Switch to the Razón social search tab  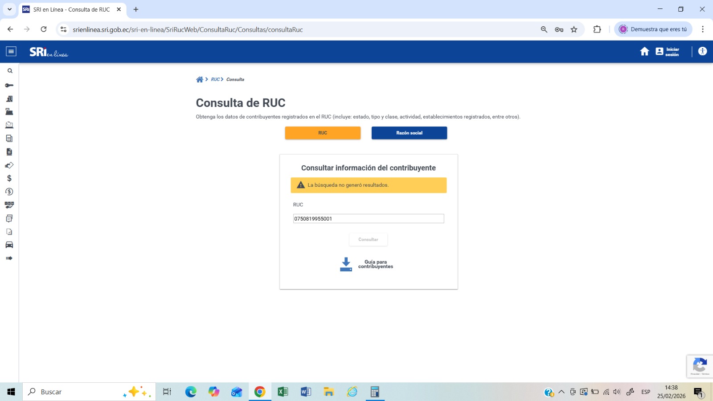[409, 133]
